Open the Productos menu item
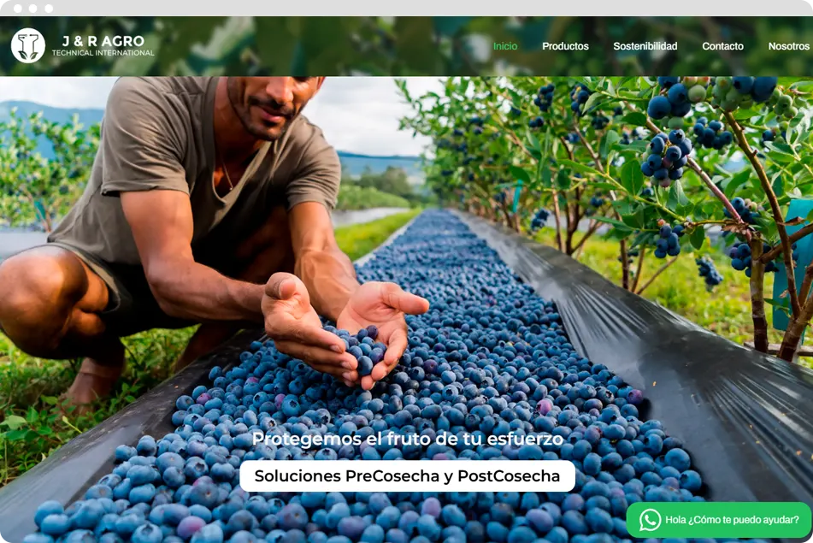Viewport: 813px width, 543px height. tap(565, 46)
